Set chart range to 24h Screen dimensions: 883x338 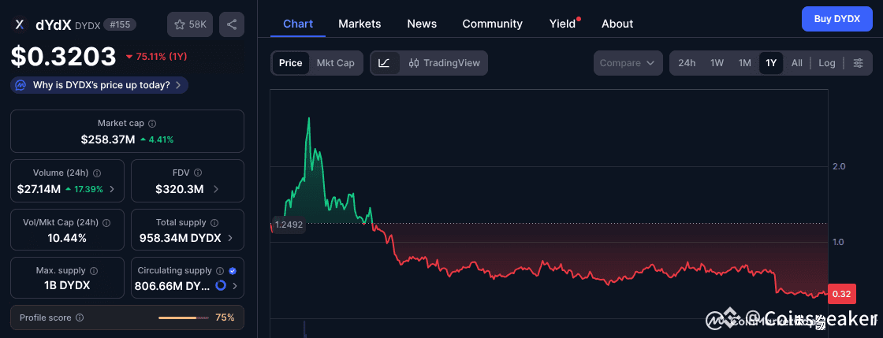point(687,63)
